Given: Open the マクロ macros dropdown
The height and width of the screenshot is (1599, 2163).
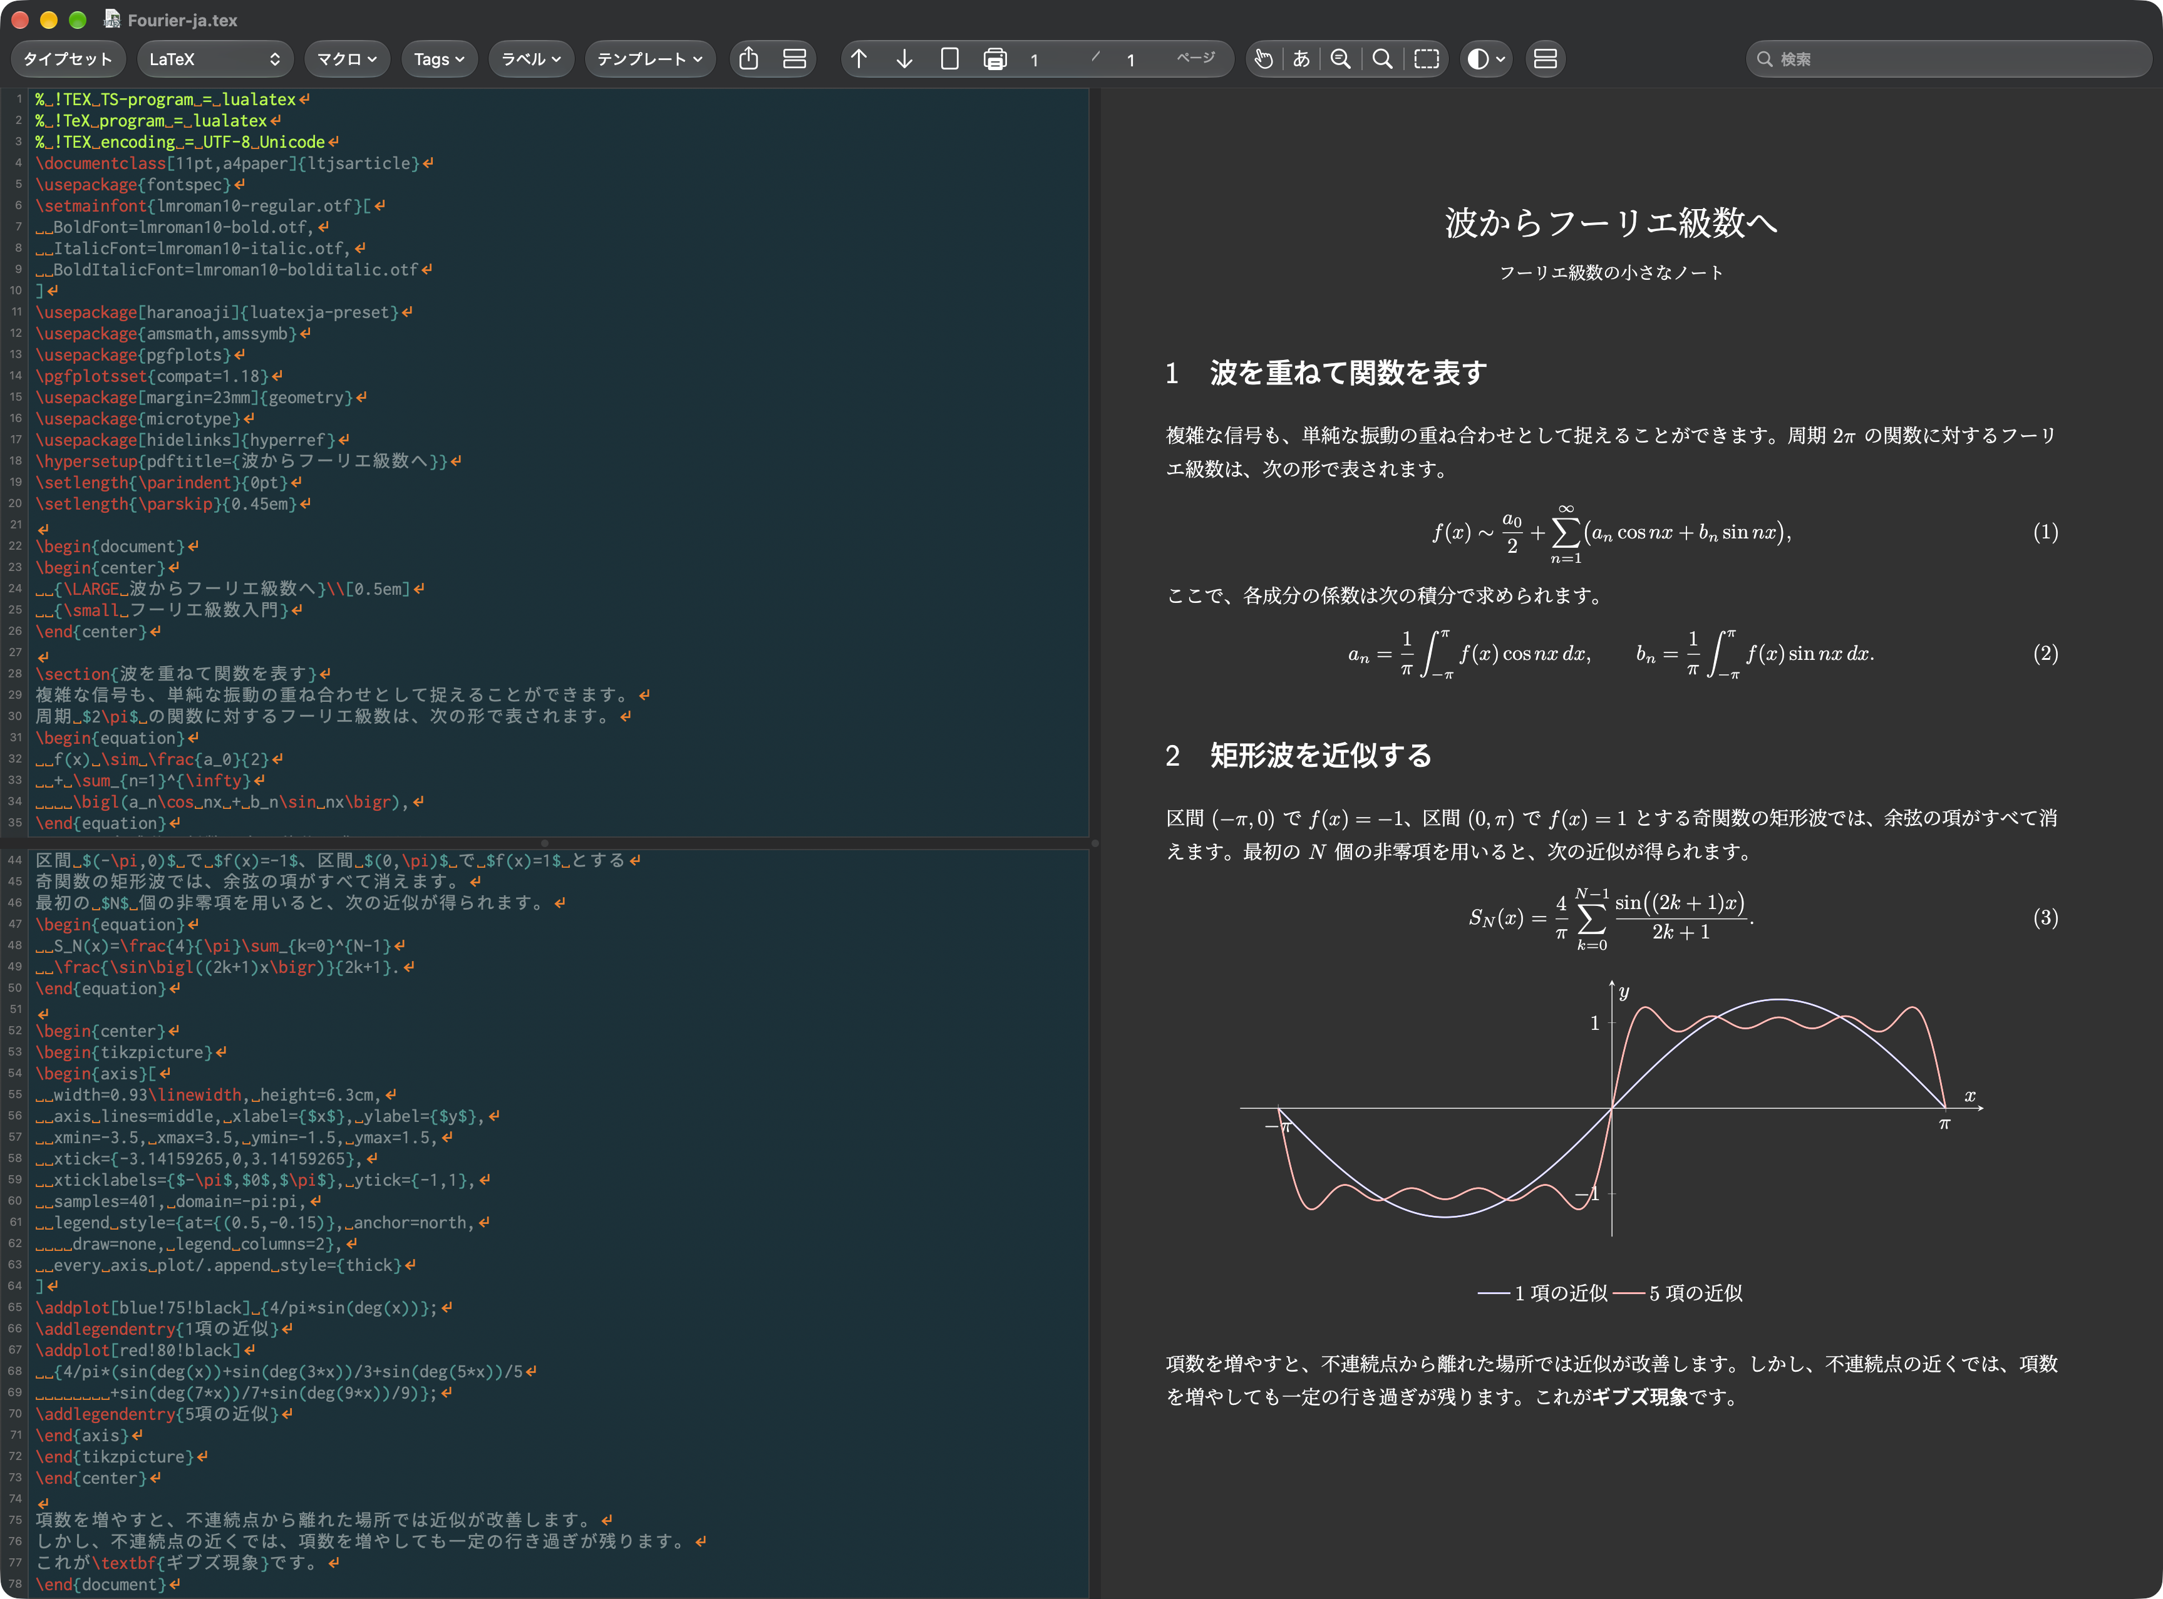Looking at the screenshot, I should click(x=347, y=59).
